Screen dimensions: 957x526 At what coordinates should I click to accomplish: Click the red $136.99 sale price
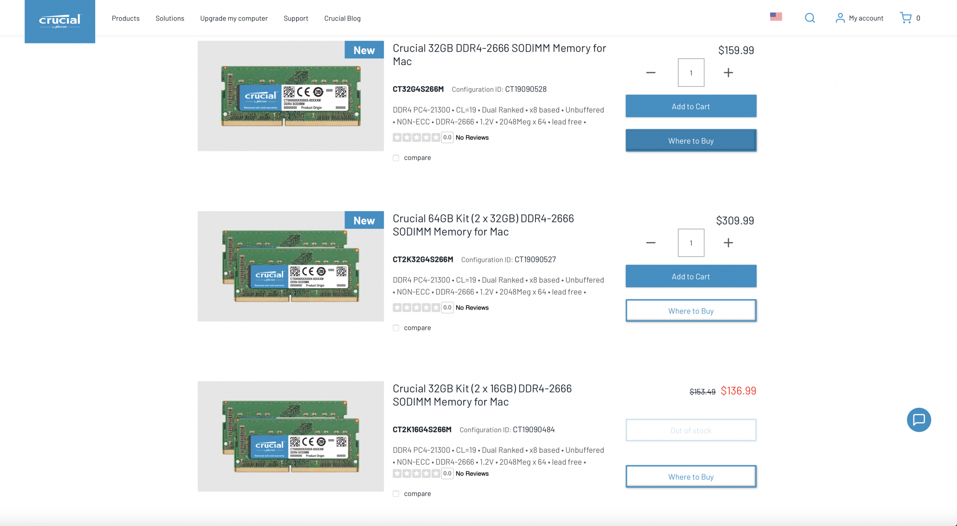738,391
